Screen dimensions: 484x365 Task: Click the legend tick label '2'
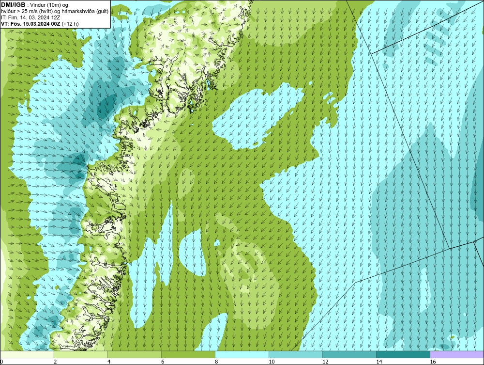click(x=55, y=362)
